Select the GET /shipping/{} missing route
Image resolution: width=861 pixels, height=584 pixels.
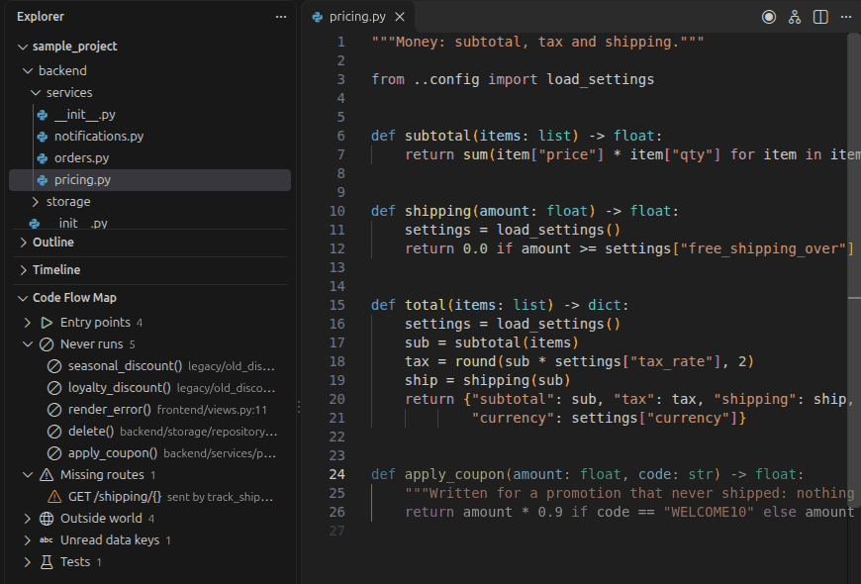coord(149,497)
